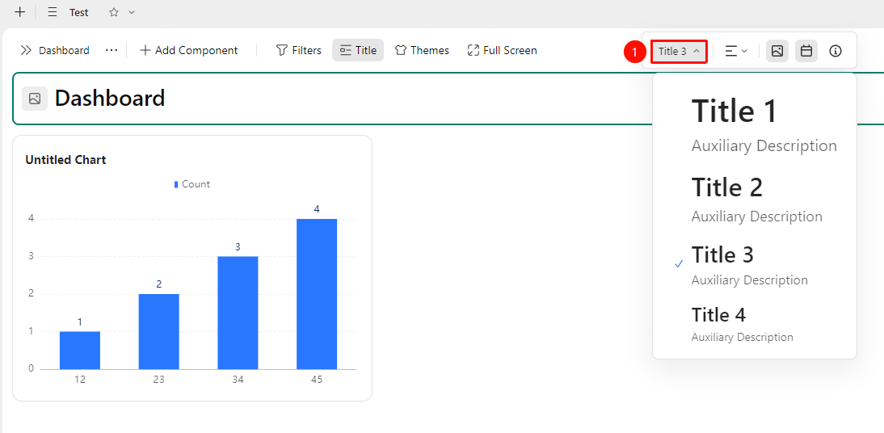
Task: Click the bar labeled 34
Action: click(x=238, y=313)
